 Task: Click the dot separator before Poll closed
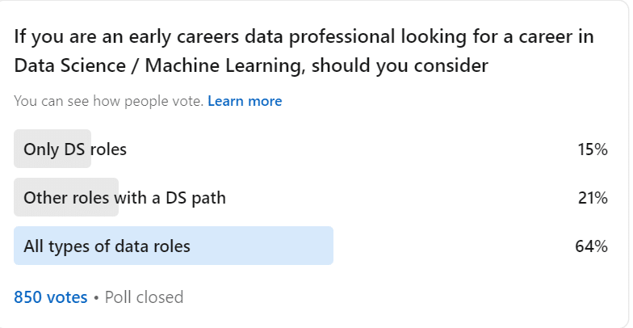[96, 298]
